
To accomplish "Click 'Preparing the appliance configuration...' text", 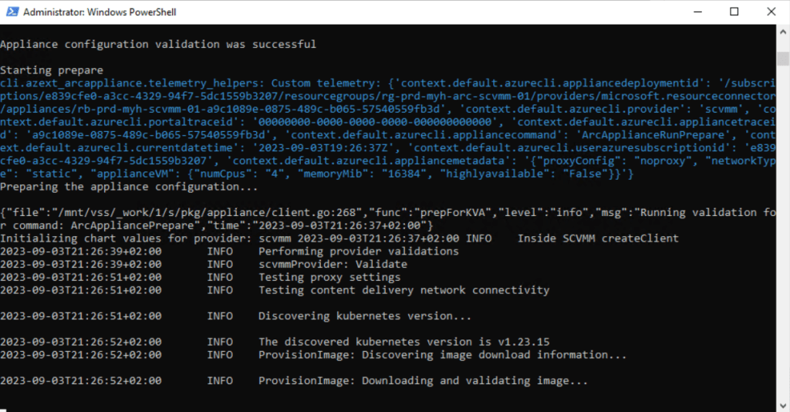I will pyautogui.click(x=129, y=186).
